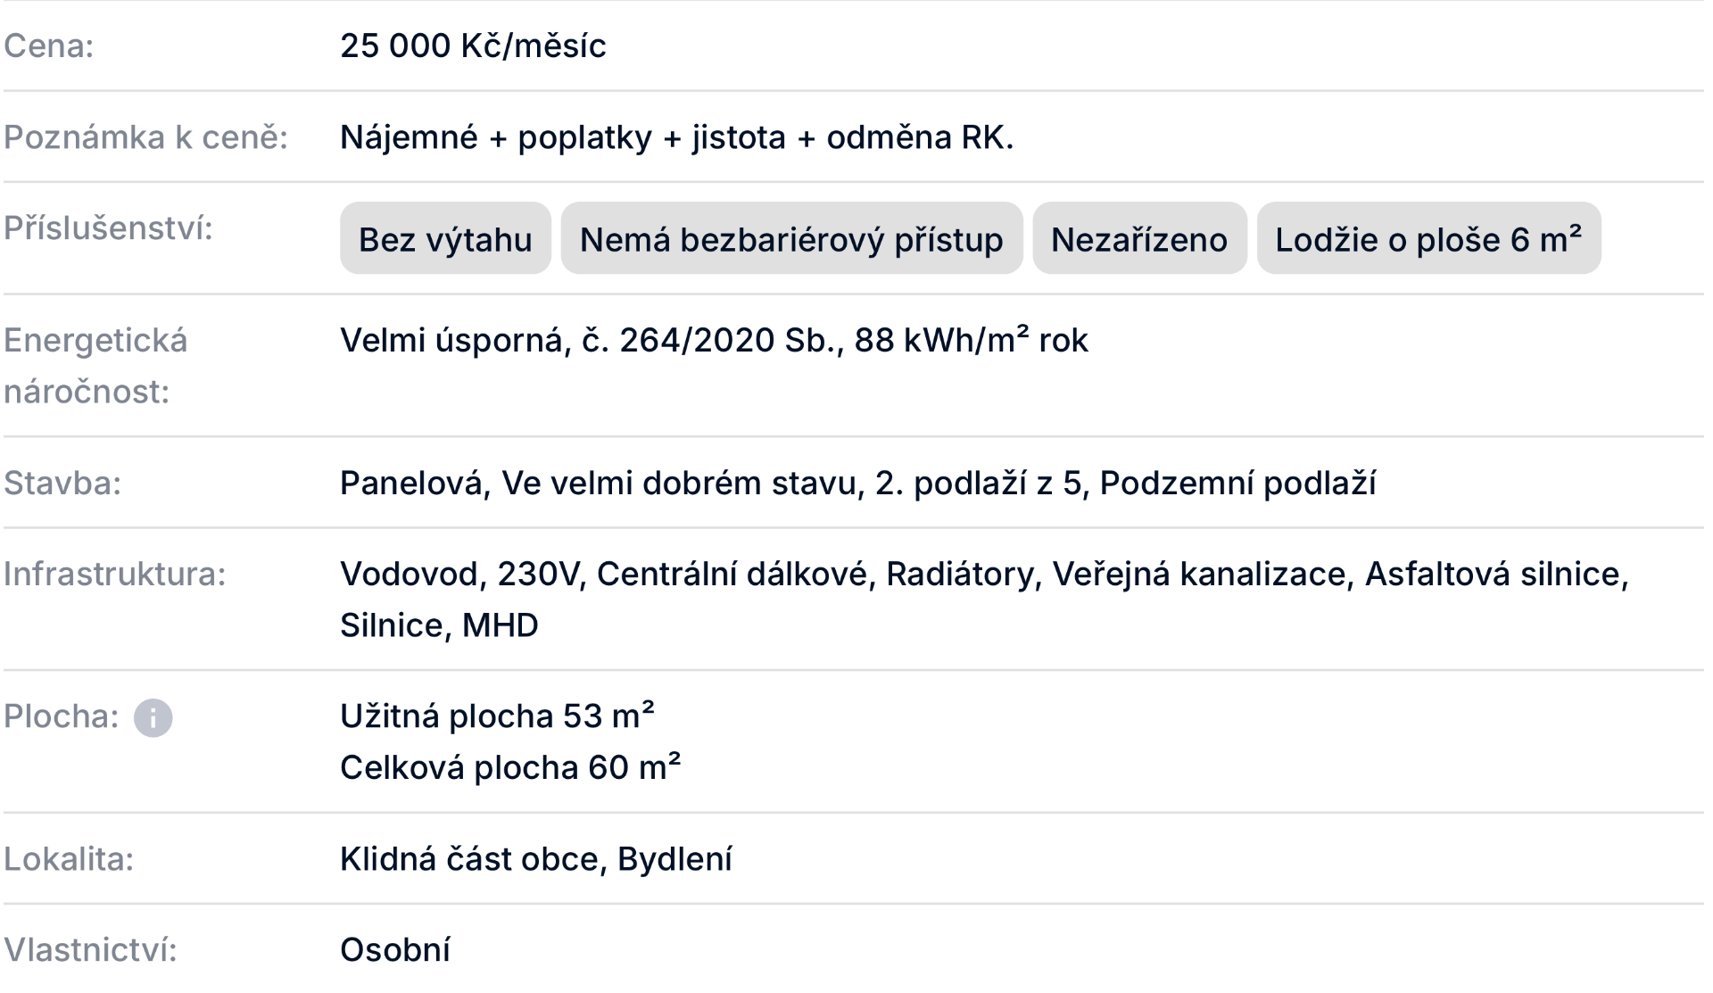
Task: Click "Užitná plocha 53 m²" text
Action: [497, 716]
